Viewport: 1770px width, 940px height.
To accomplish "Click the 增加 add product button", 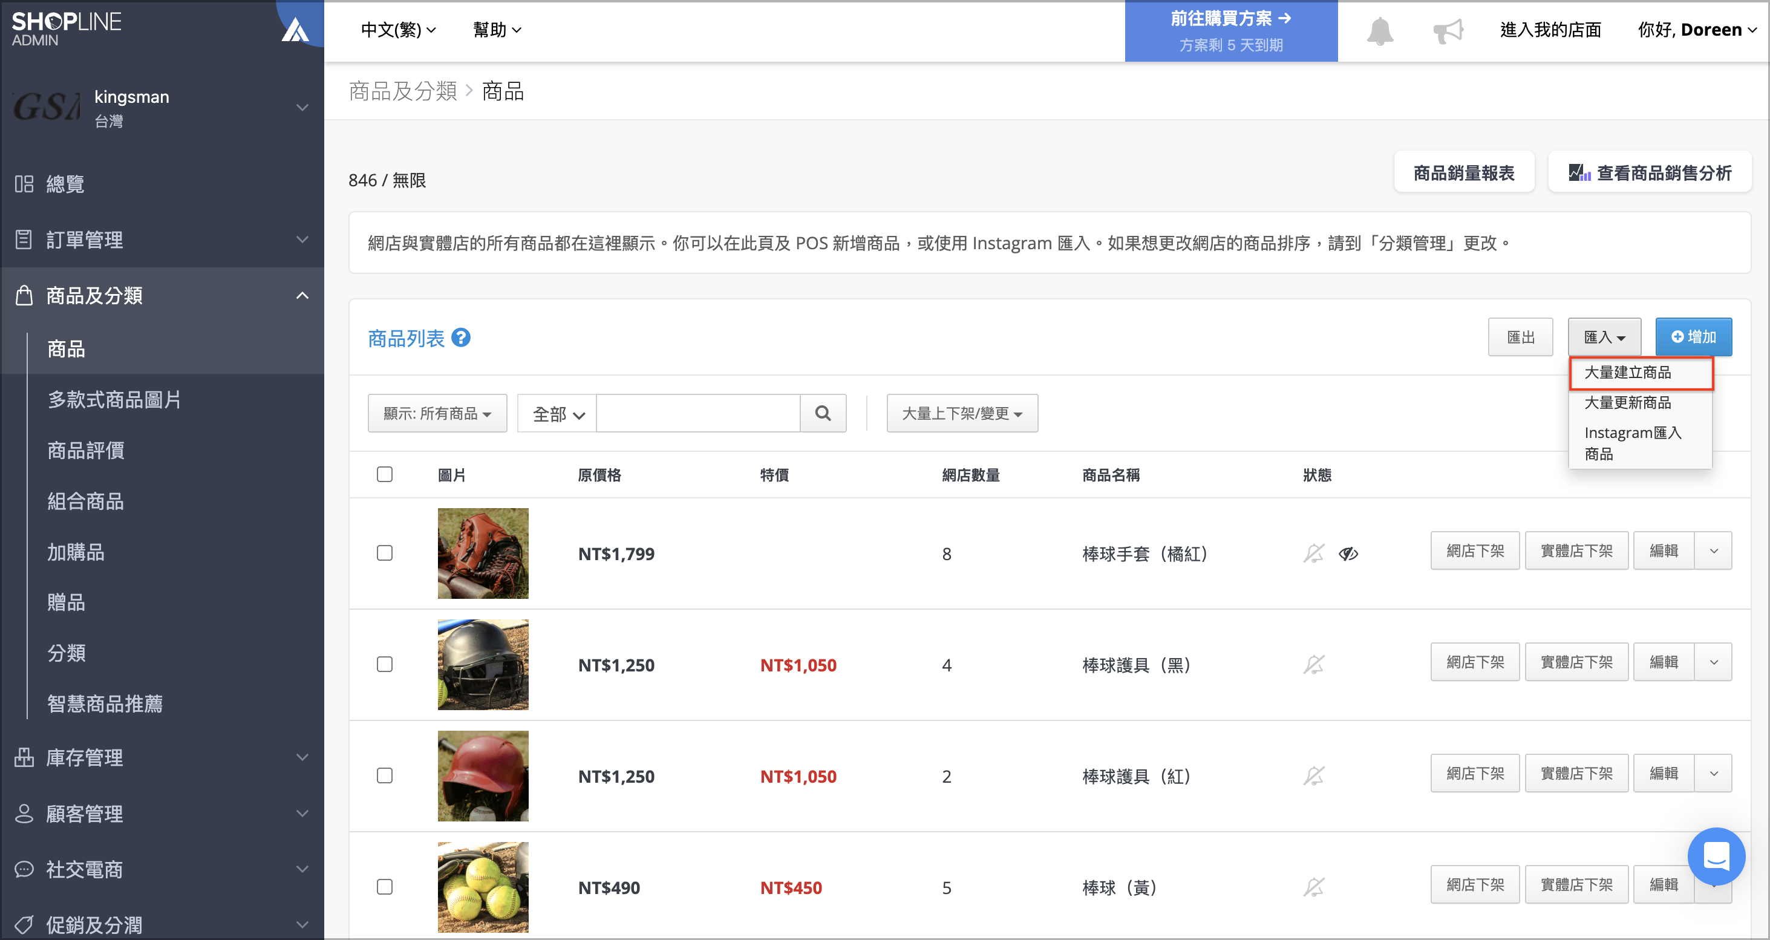I will [1694, 337].
